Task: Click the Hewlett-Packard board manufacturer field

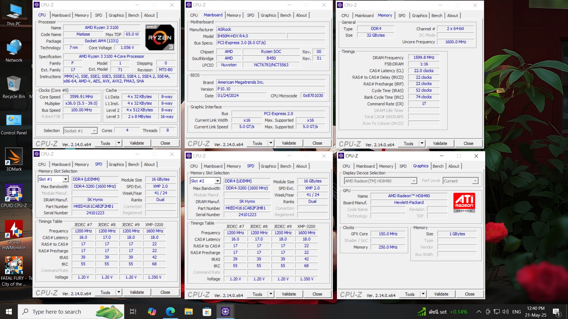Action: tap(409, 202)
